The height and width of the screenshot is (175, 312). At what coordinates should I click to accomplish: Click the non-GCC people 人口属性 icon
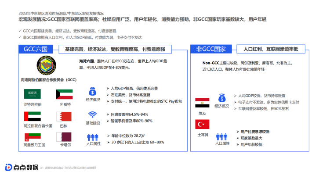click(x=221, y=137)
